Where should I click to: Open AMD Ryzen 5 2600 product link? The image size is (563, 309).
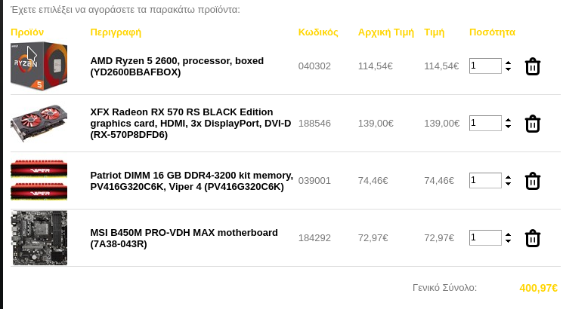[177, 66]
